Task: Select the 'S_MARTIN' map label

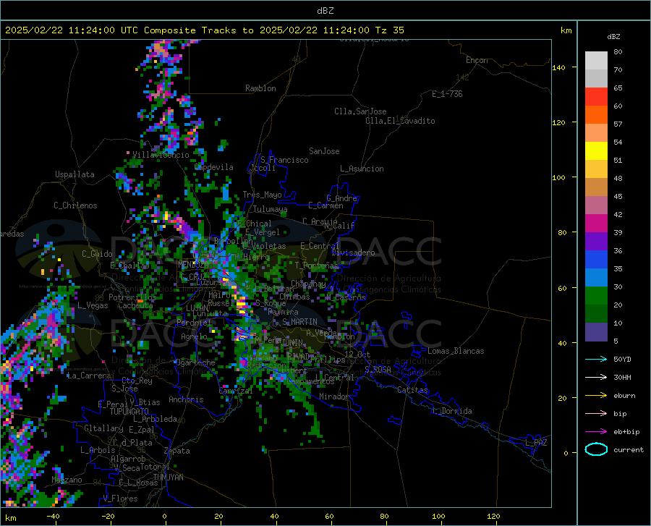Action: tap(299, 322)
